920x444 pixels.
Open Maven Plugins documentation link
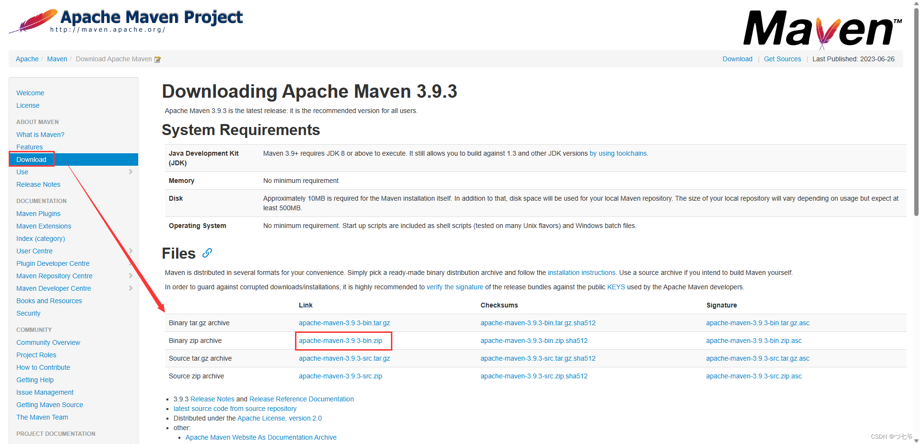pyautogui.click(x=38, y=214)
